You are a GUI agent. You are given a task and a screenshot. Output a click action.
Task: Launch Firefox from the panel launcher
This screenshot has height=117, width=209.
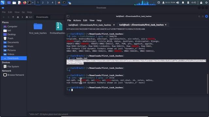click(x=24, y=3)
